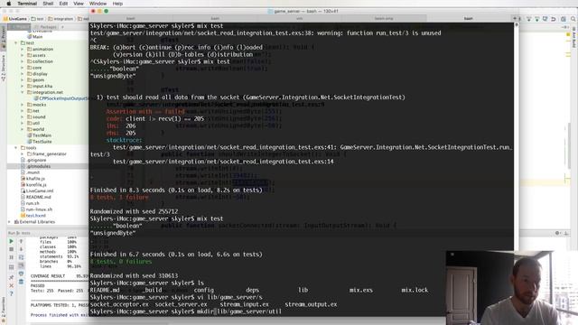Add a new Terminal tab with plus button

click(x=515, y=18)
